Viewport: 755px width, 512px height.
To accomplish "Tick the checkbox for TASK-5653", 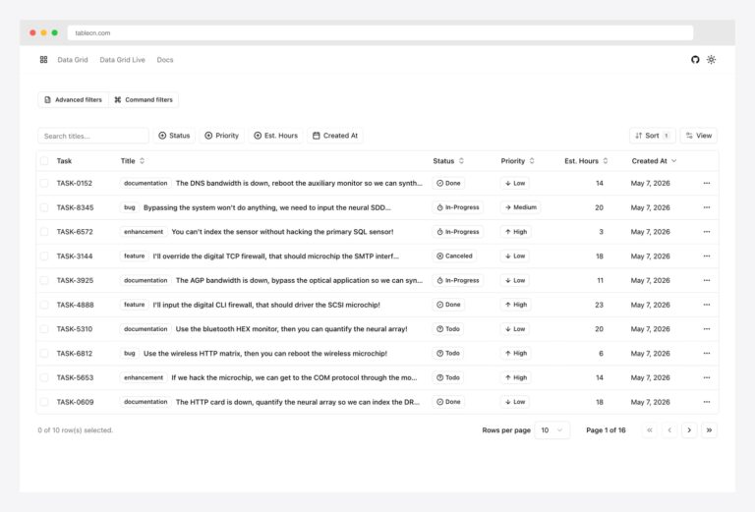I will pos(44,377).
